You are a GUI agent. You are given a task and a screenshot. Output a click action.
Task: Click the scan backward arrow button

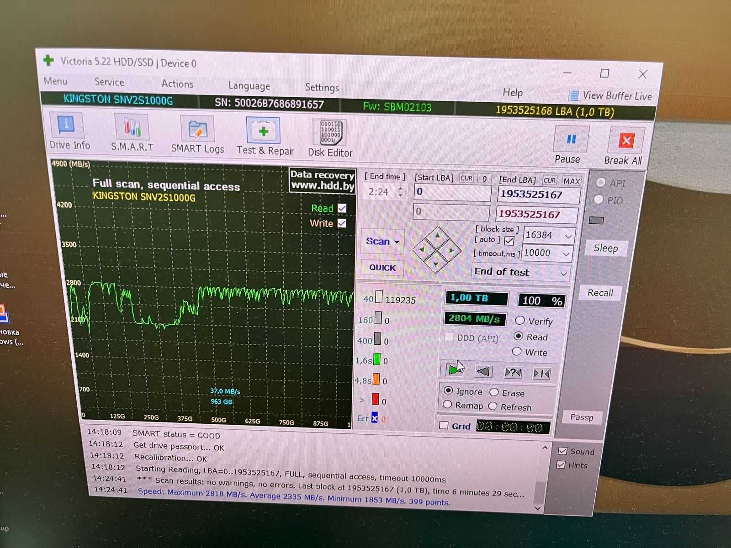tap(483, 372)
